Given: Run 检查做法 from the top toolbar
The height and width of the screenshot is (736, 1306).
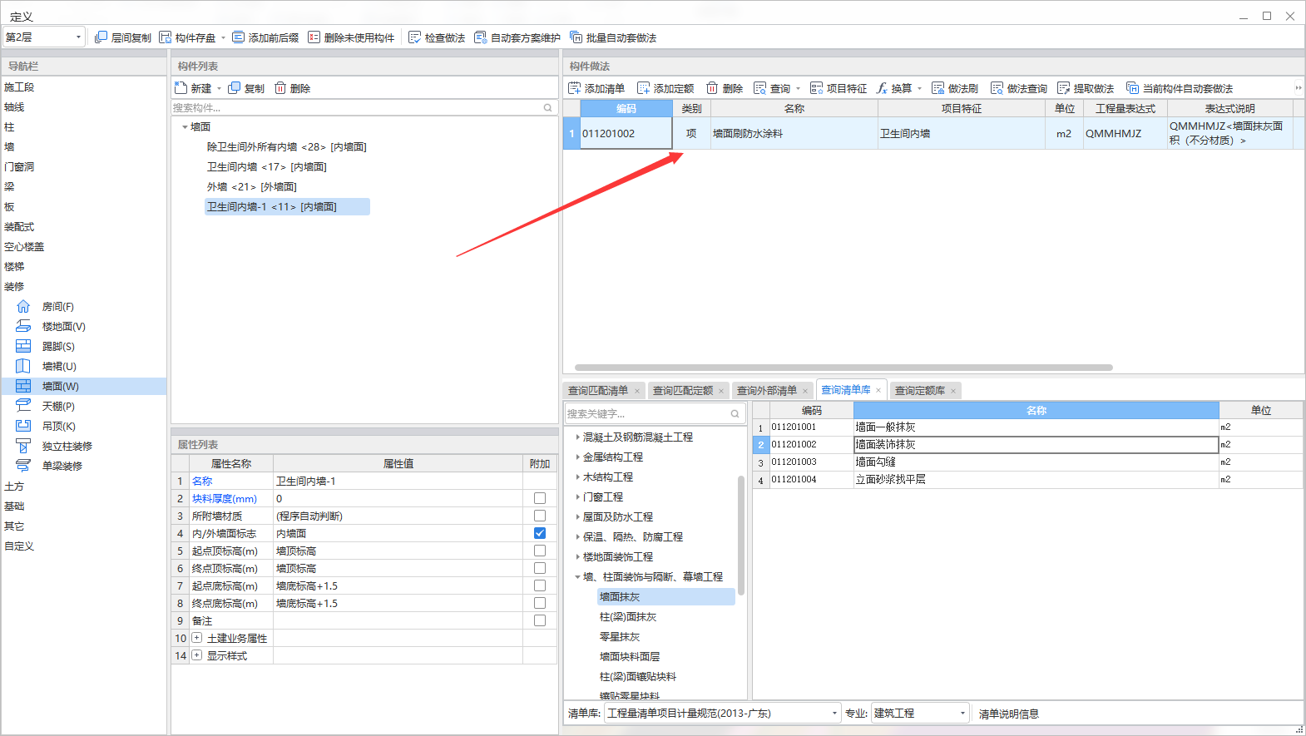Looking at the screenshot, I should pos(436,37).
